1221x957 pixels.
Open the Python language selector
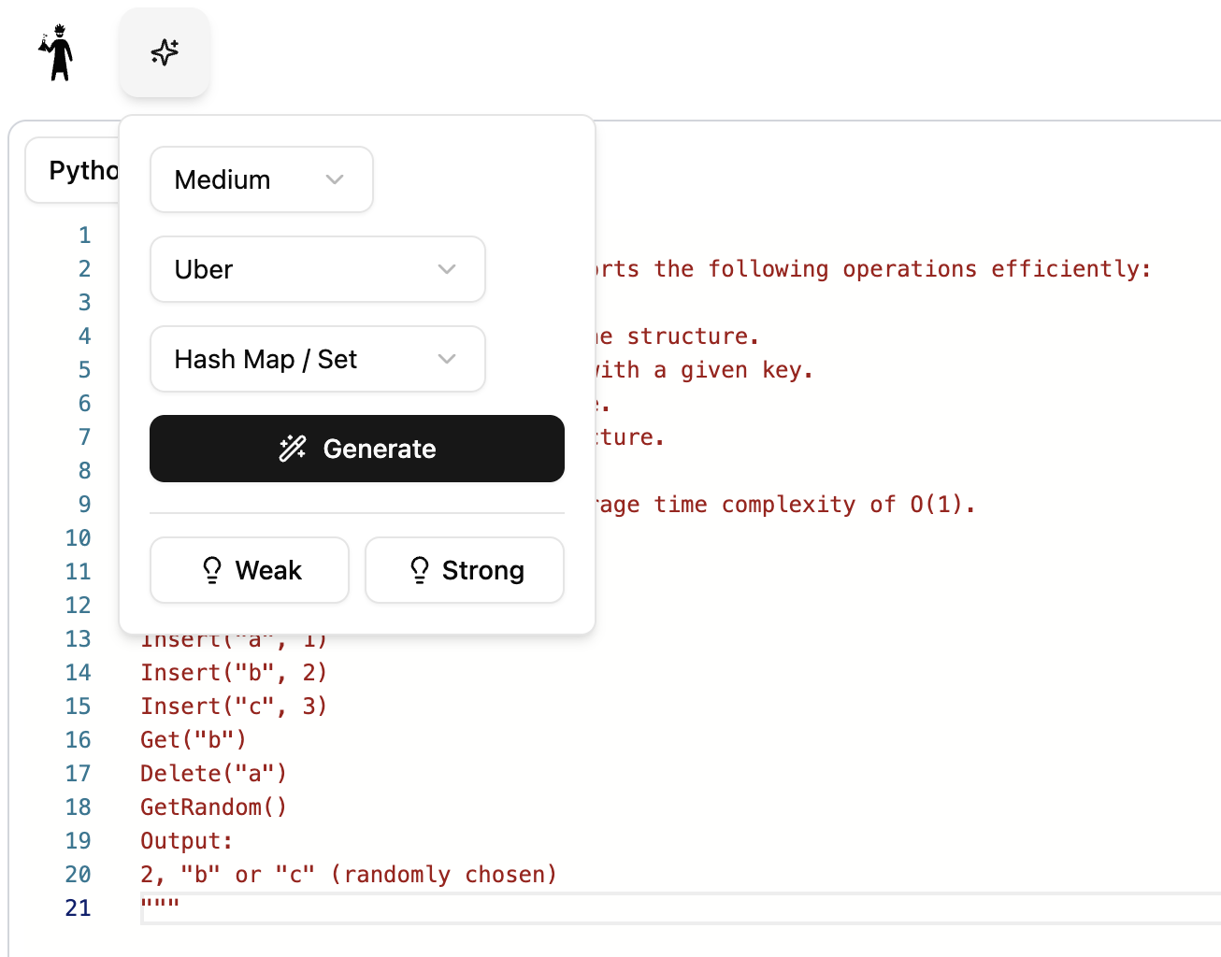point(75,170)
